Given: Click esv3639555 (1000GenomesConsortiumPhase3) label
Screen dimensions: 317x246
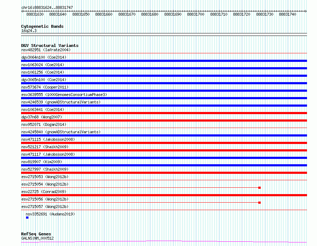Looking at the screenshot, I should [64, 95].
